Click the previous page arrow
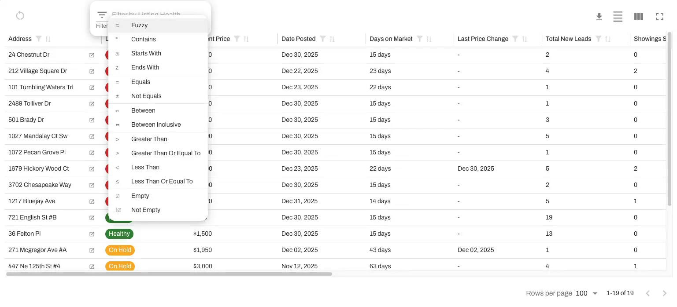The image size is (677, 307). coord(648,293)
